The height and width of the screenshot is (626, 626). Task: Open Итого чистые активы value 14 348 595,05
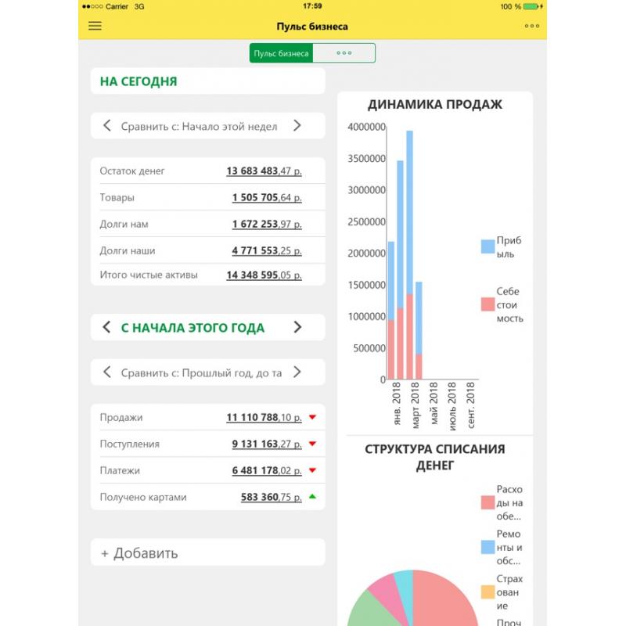[x=264, y=275]
